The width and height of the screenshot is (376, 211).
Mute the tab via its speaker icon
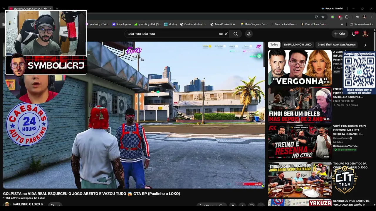tap(45, 9)
